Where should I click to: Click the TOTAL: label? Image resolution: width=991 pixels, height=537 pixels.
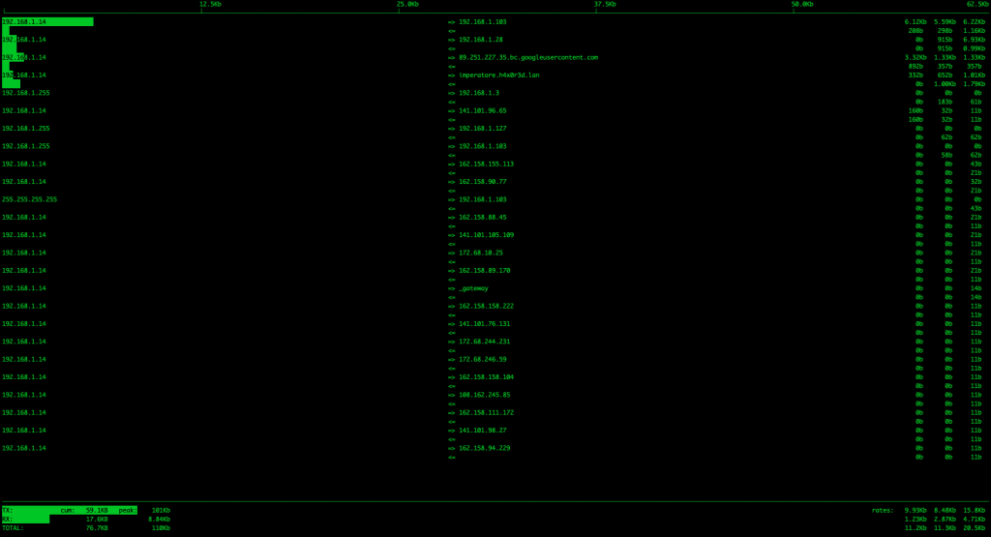coord(13,528)
